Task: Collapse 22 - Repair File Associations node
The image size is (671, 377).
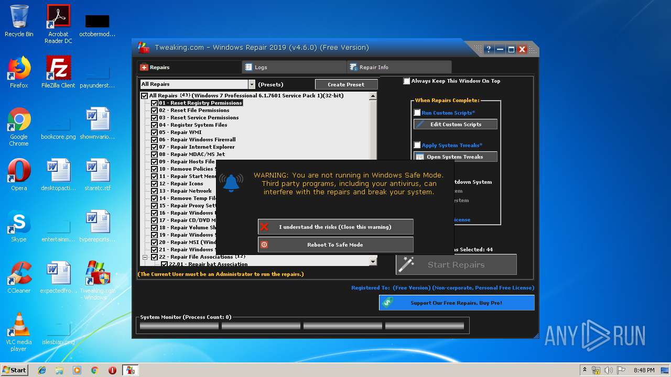Action: (145, 257)
